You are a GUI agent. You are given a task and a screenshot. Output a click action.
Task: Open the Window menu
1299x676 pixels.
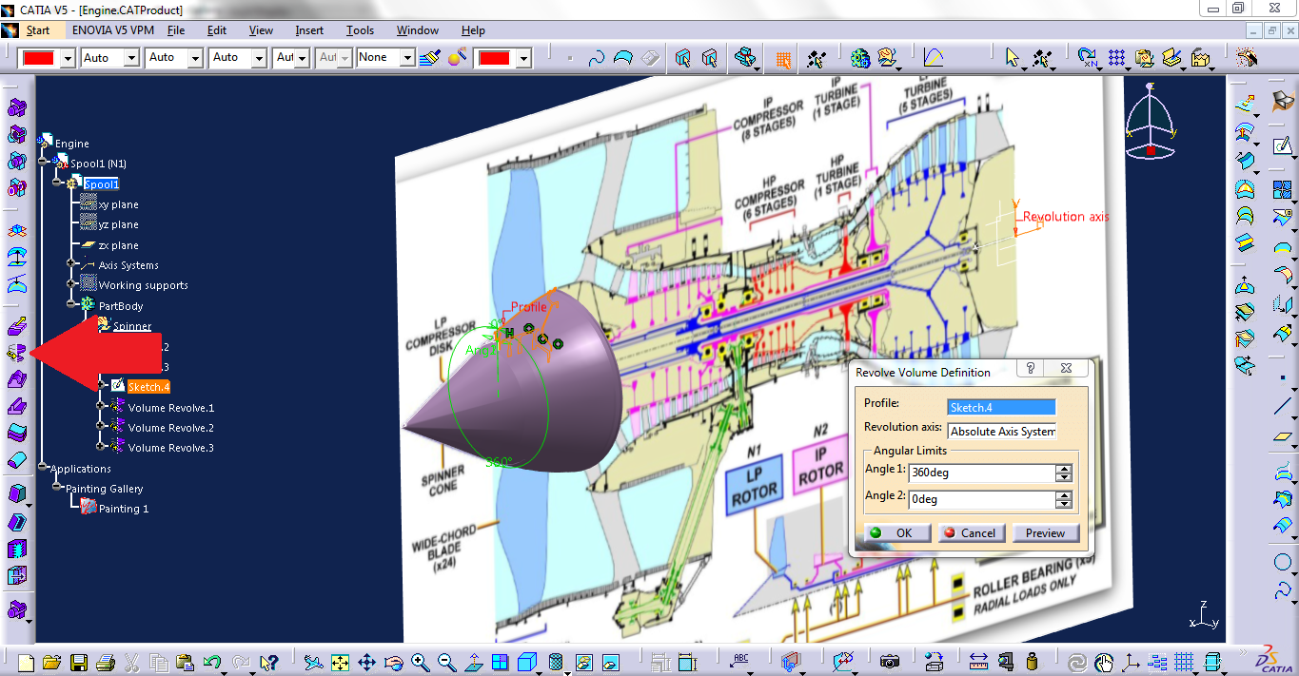pos(418,30)
